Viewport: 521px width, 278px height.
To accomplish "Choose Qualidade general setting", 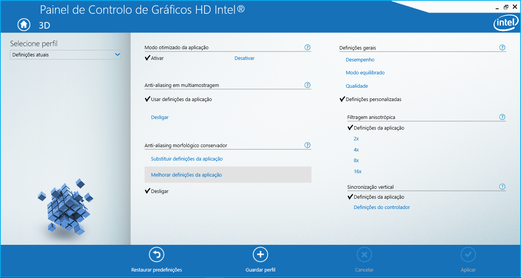I will [x=357, y=86].
